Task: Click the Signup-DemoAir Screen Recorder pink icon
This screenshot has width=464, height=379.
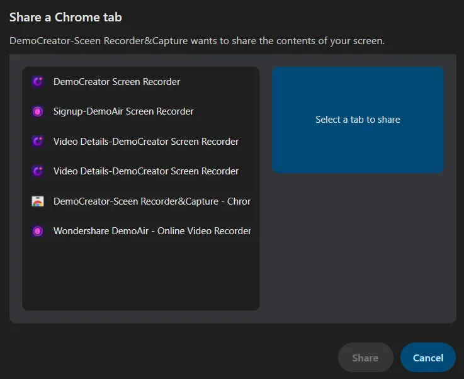Action: point(38,111)
